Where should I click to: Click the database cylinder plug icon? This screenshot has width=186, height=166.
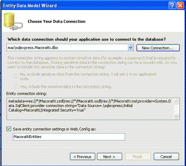(x=13, y=21)
